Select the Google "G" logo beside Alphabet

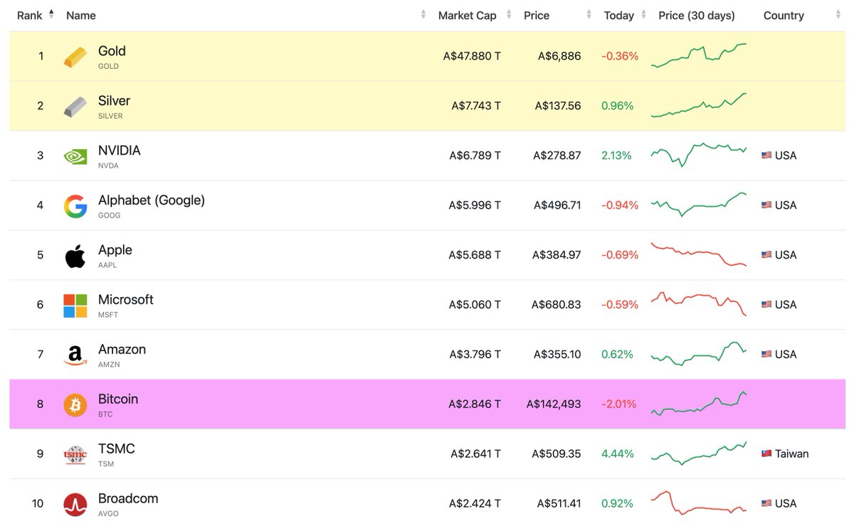pos(75,205)
